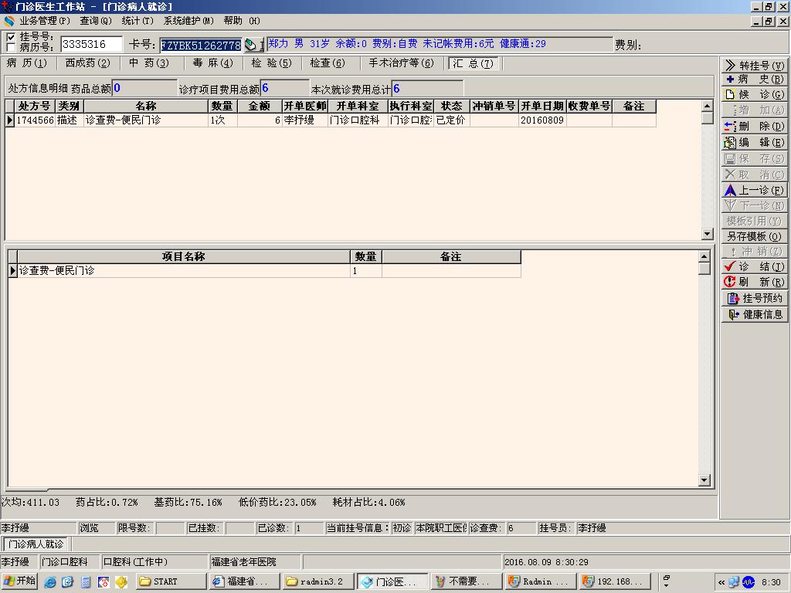Toggle the 挂号号 checkbox

coord(11,37)
